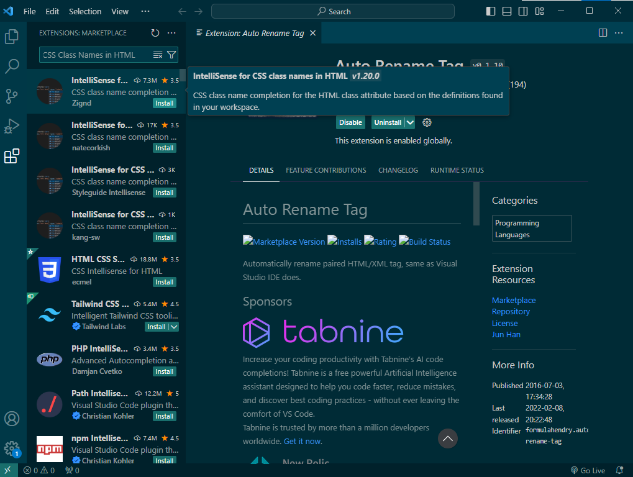Image resolution: width=633 pixels, height=477 pixels.
Task: Toggle the bottom panel
Action: tap(507, 11)
